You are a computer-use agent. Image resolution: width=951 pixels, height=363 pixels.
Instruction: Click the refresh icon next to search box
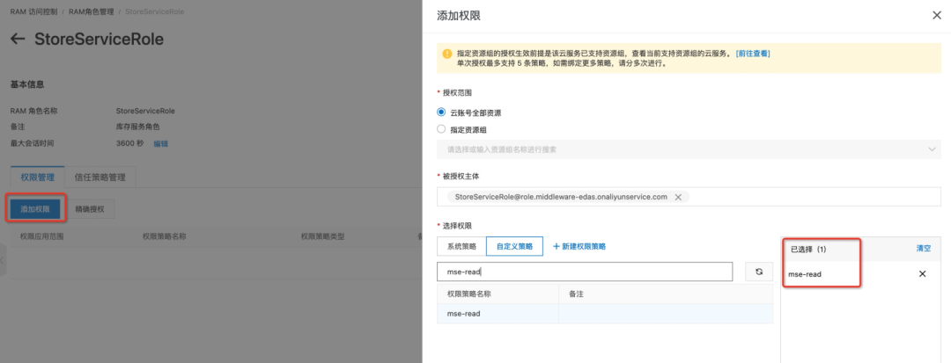point(758,272)
